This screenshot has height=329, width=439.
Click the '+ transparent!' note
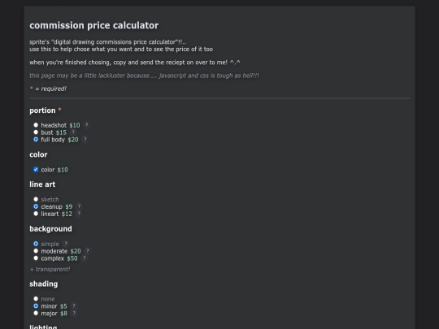pos(50,270)
